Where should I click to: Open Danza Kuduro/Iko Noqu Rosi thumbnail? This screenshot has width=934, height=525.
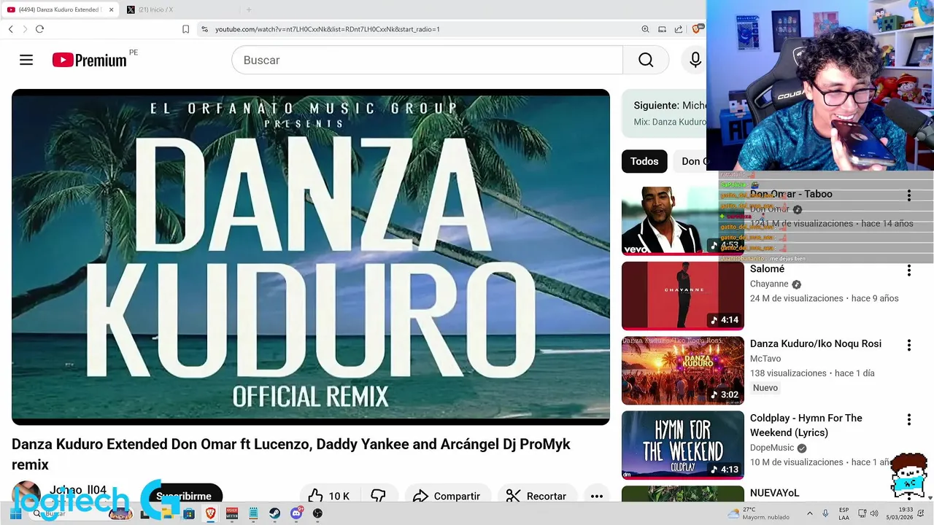[683, 370]
